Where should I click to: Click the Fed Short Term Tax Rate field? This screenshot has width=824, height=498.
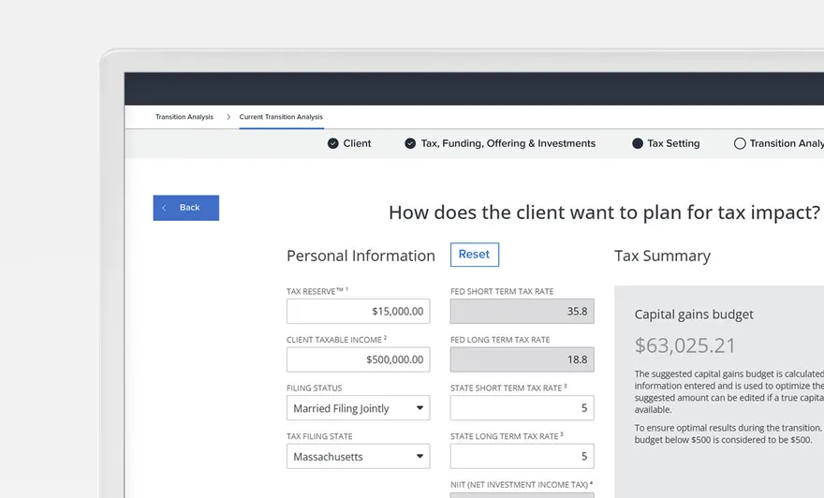(522, 311)
